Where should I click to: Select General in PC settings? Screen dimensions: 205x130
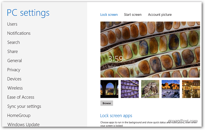tap(14, 61)
